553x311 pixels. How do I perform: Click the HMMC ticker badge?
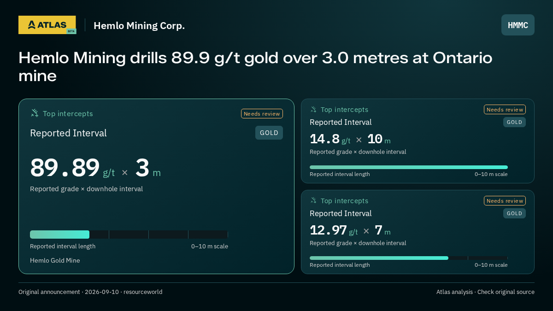pos(518,25)
